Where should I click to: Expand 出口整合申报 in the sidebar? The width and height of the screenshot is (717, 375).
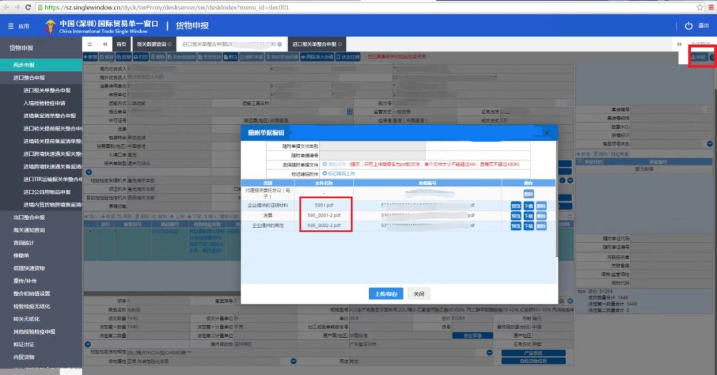click(29, 218)
